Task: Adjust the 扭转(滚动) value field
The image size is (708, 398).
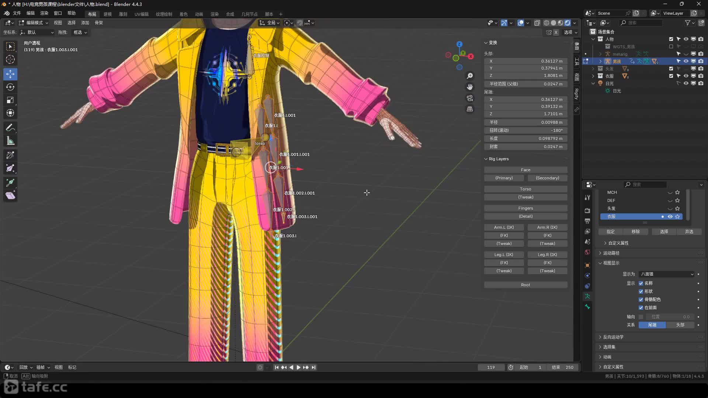Action: tap(525, 130)
